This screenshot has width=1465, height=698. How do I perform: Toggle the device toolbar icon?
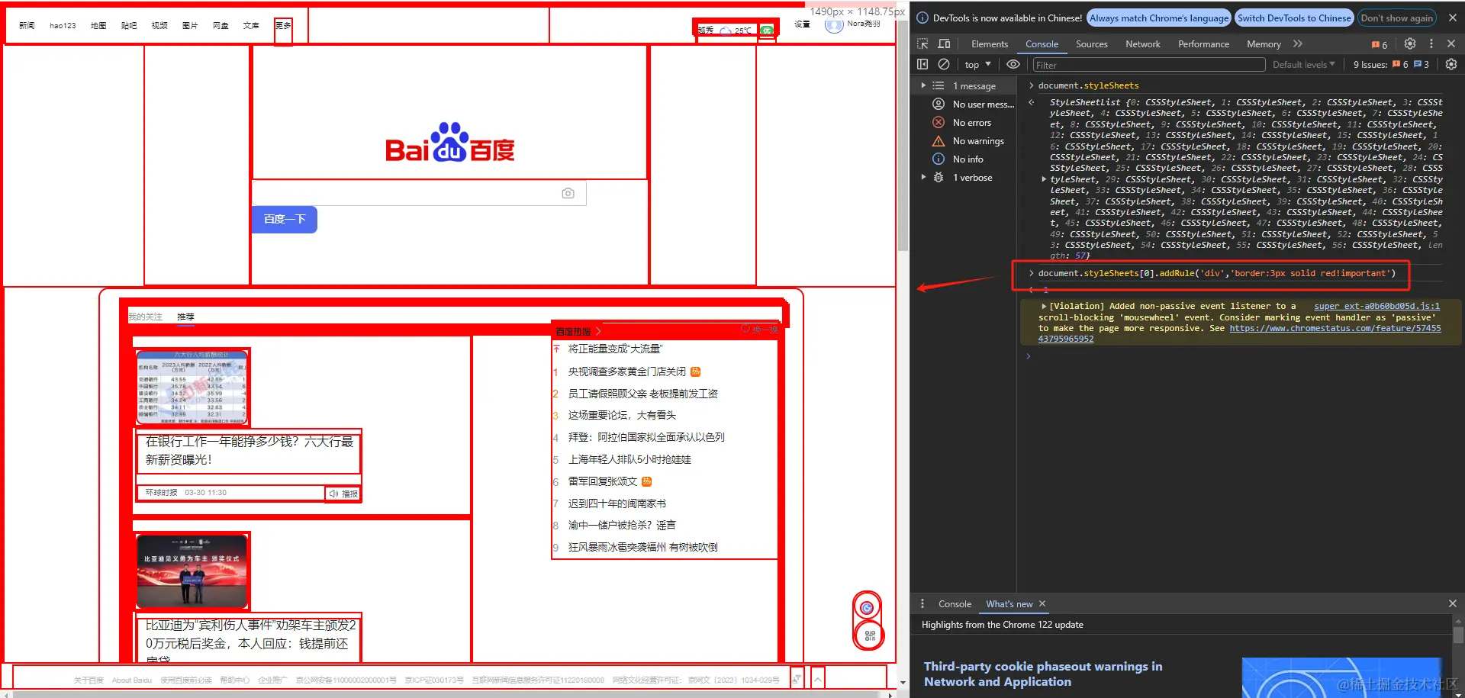click(x=944, y=43)
